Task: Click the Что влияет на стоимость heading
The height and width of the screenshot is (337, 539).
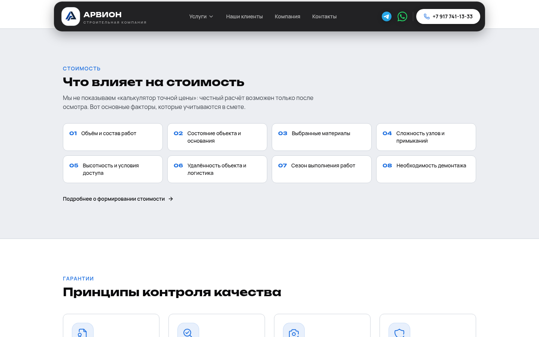Action: pyautogui.click(x=153, y=82)
